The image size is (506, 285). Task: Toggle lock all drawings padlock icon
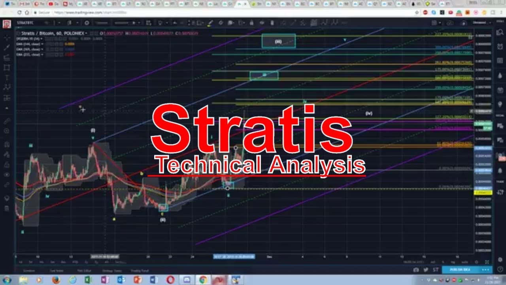(x=7, y=165)
